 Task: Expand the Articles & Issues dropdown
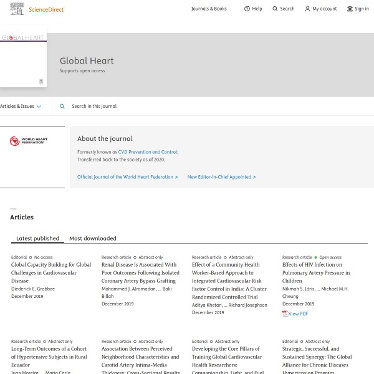coord(21,107)
